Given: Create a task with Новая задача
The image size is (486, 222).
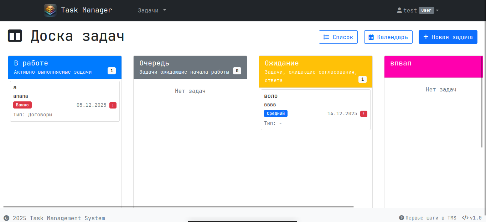Looking at the screenshot, I should tap(448, 37).
